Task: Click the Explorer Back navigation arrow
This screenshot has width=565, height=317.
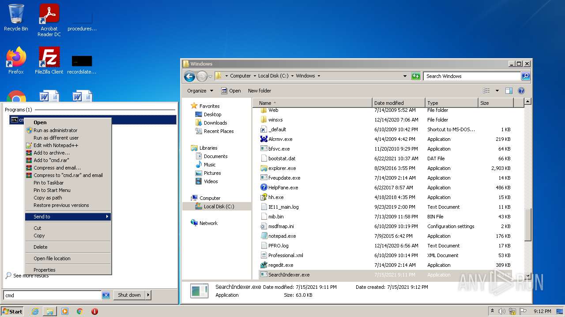Action: click(189, 76)
